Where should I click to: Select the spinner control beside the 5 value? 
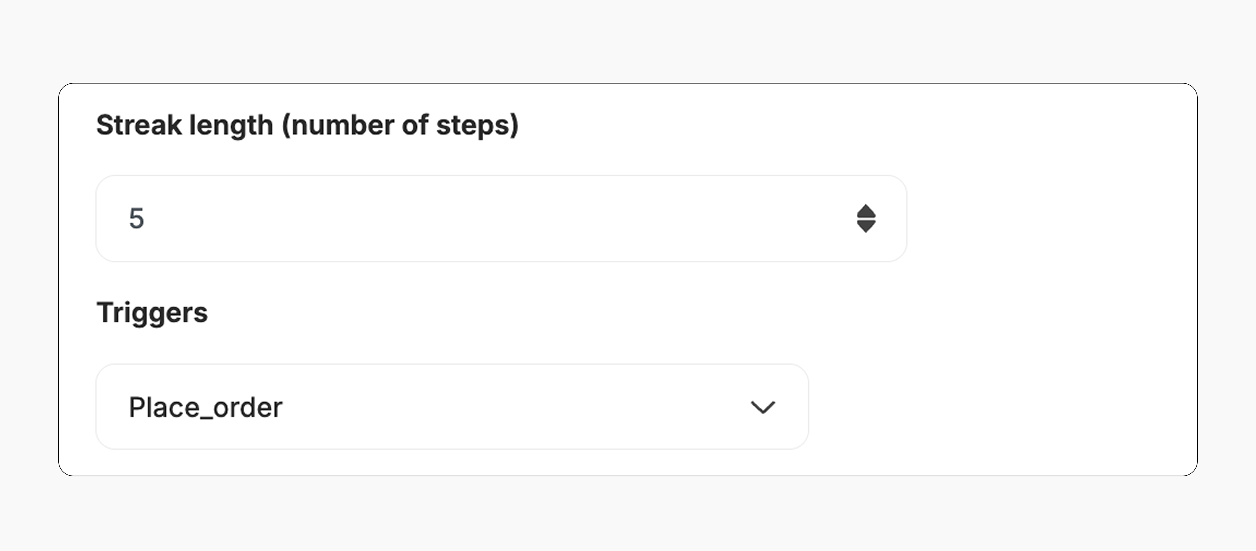[866, 219]
